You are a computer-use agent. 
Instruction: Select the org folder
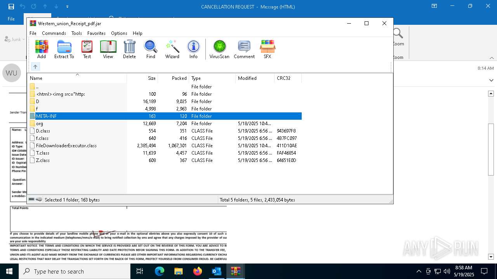coord(165,123)
